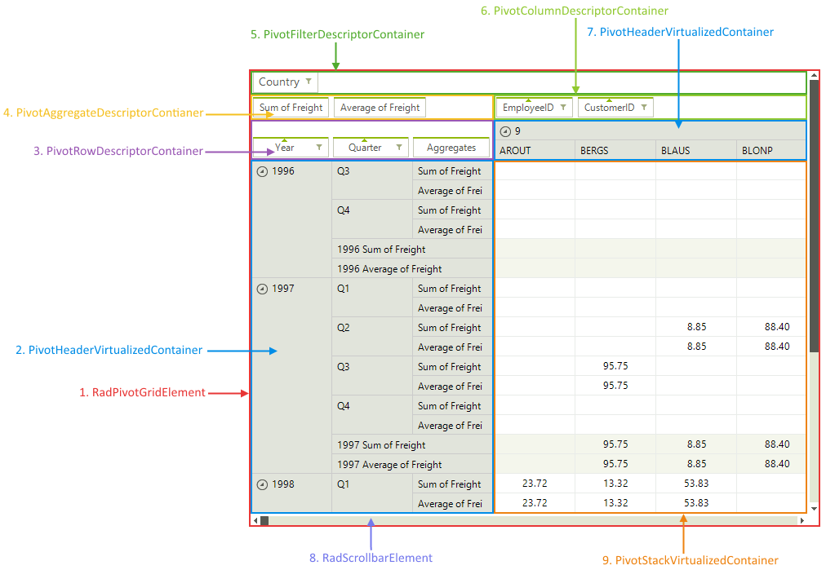This screenshot has width=826, height=570.
Task: Collapse the 1998 year group
Action: [262, 484]
